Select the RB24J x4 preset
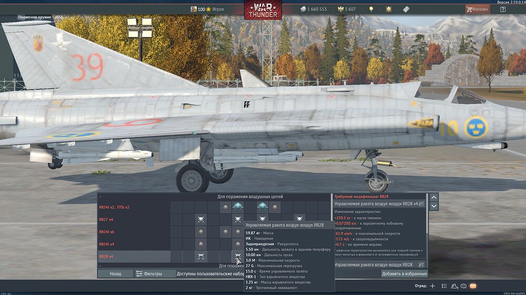The height and width of the screenshot is (295, 526). (134, 244)
